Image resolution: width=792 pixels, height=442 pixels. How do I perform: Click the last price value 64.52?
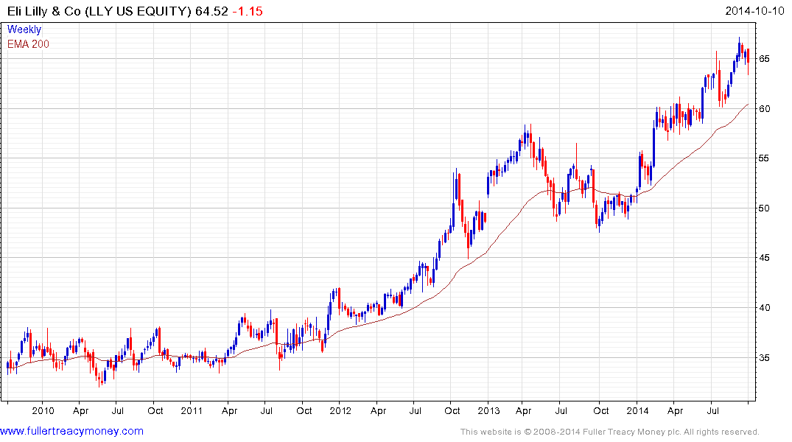(x=212, y=11)
